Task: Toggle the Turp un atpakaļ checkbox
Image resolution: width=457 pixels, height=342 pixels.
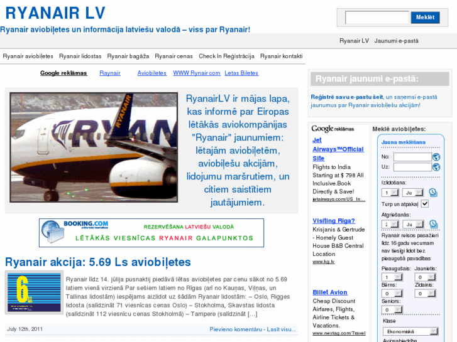Action: (x=425, y=204)
